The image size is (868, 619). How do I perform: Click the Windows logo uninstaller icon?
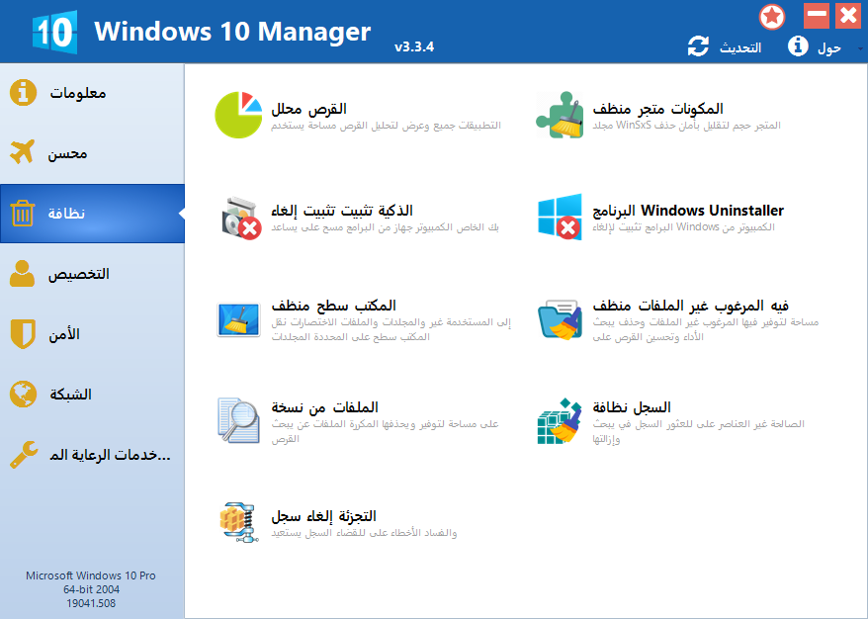560,217
